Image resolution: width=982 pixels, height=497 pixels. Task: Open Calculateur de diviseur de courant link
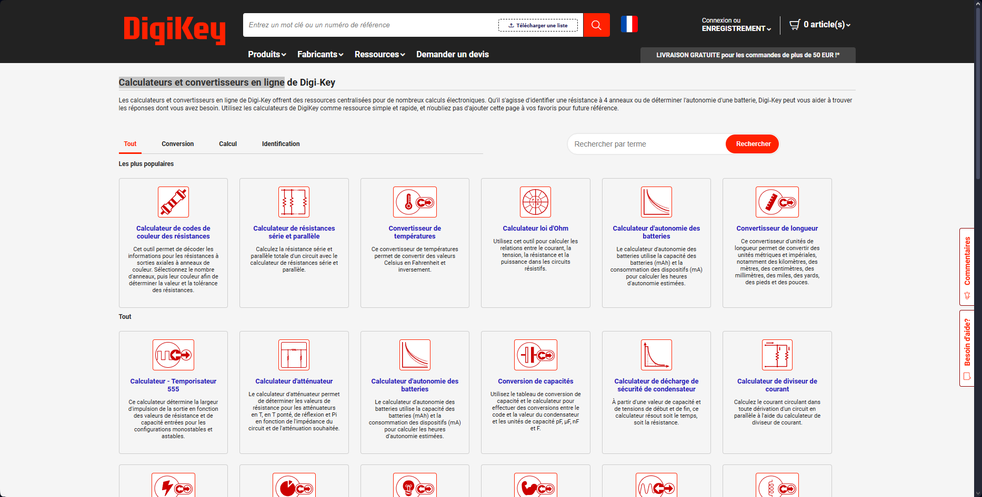tap(777, 385)
